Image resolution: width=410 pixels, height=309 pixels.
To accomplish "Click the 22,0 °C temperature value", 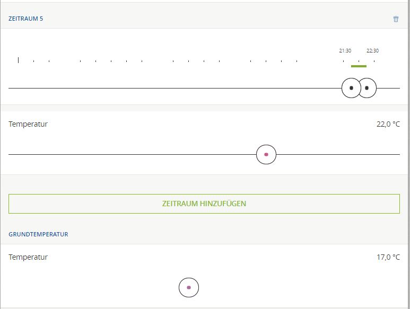I will pyautogui.click(x=388, y=125).
